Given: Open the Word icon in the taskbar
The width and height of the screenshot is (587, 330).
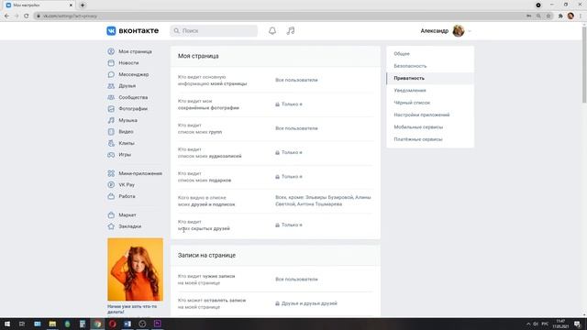Looking at the screenshot, I should click(127, 324).
